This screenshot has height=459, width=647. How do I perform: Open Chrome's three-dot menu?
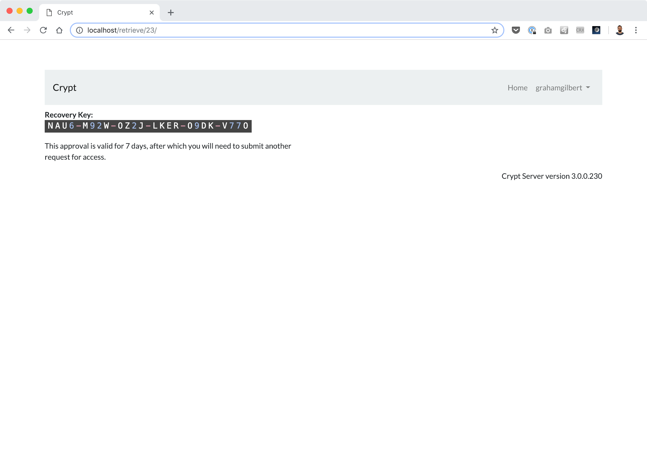coord(636,30)
